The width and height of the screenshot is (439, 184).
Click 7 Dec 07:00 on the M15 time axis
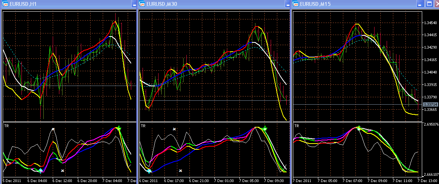click(353, 180)
